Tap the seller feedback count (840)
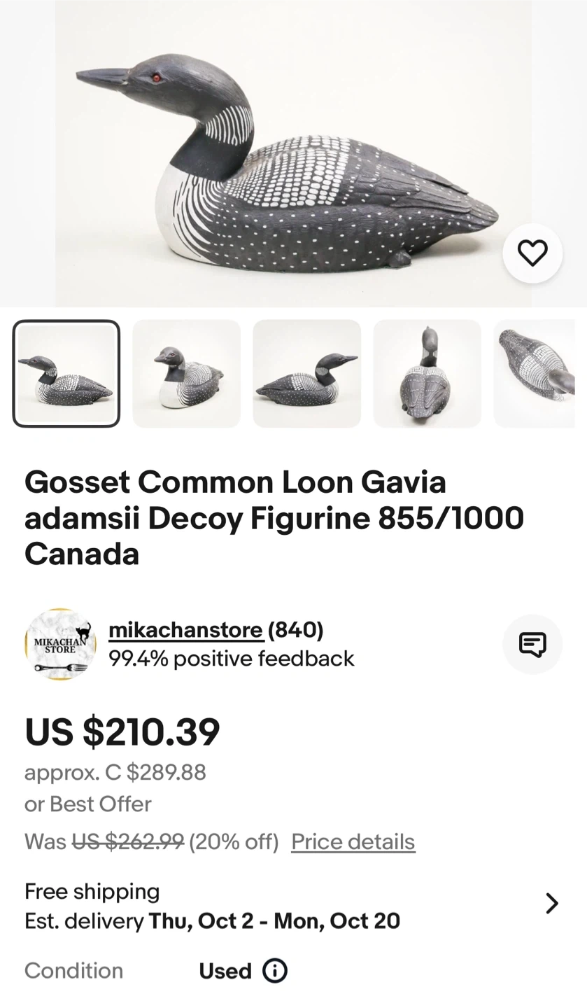 [x=295, y=630]
